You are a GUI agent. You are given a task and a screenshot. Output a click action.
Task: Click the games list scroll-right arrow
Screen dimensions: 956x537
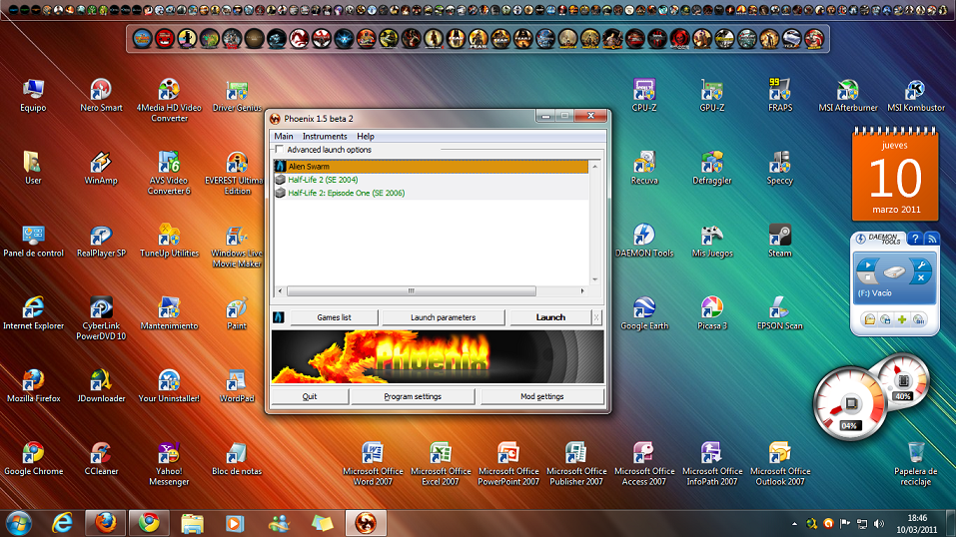click(x=582, y=290)
